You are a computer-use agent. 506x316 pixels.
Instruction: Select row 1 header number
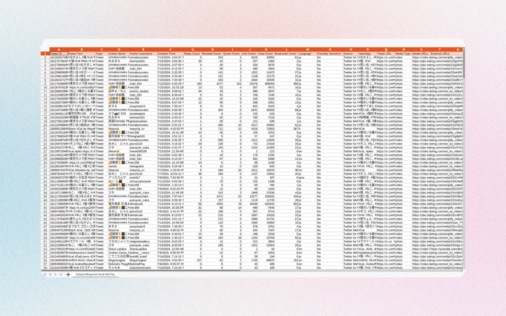(x=45, y=54)
